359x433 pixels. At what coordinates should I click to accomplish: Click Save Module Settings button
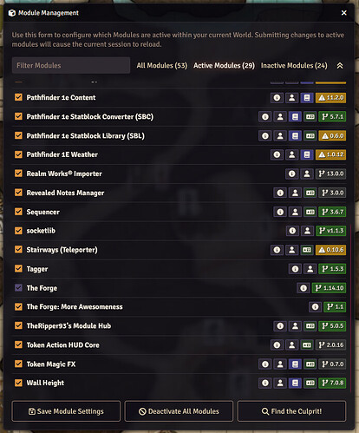(66, 411)
